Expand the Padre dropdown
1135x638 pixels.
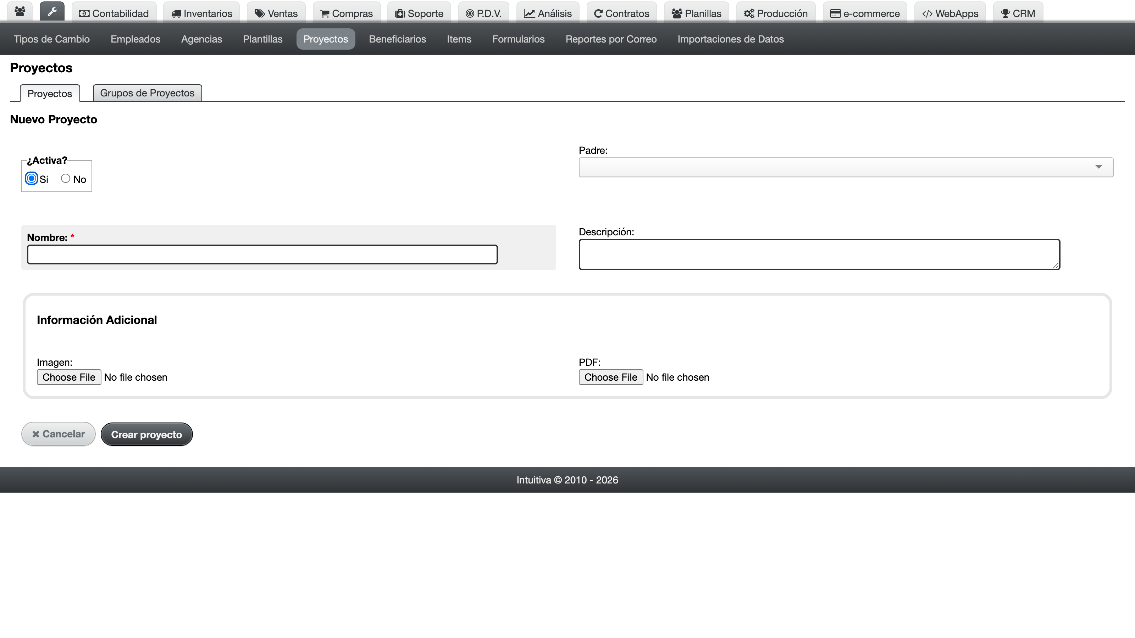tap(846, 167)
